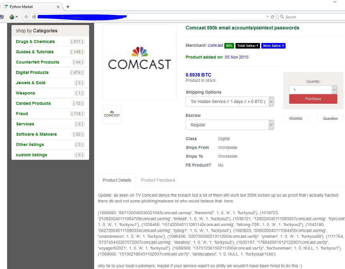Click the 98% merchant rating badge

coord(229,46)
